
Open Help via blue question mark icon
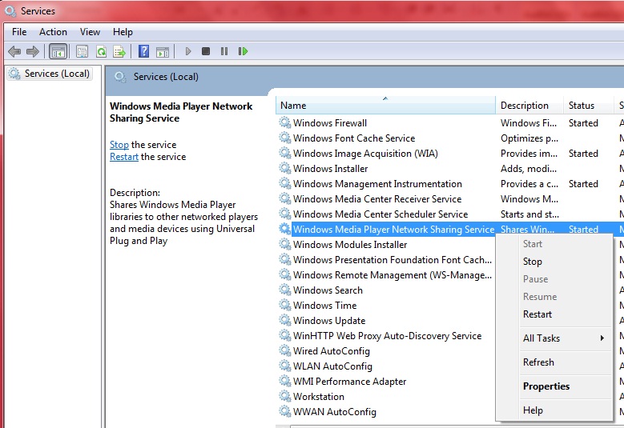143,51
